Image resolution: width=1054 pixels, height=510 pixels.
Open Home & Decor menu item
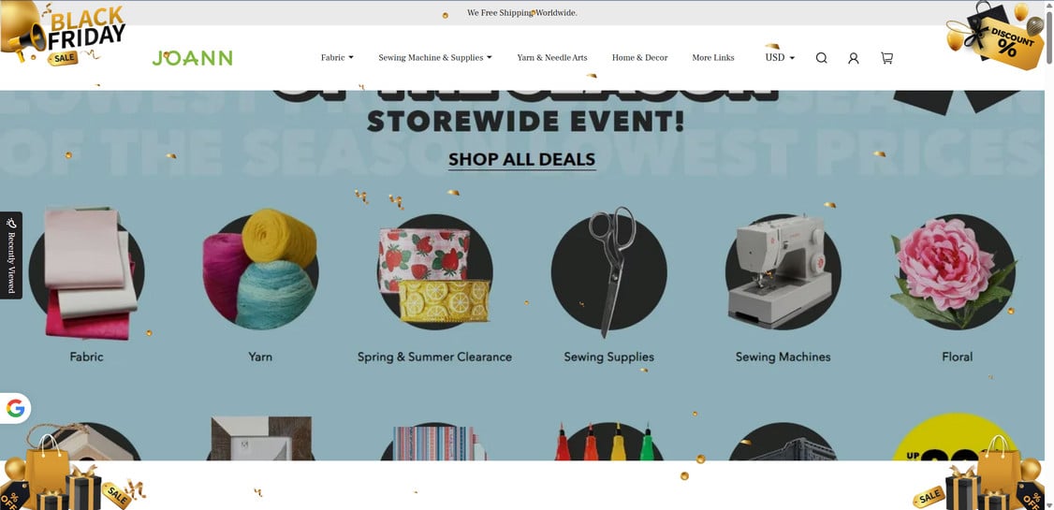(x=640, y=58)
